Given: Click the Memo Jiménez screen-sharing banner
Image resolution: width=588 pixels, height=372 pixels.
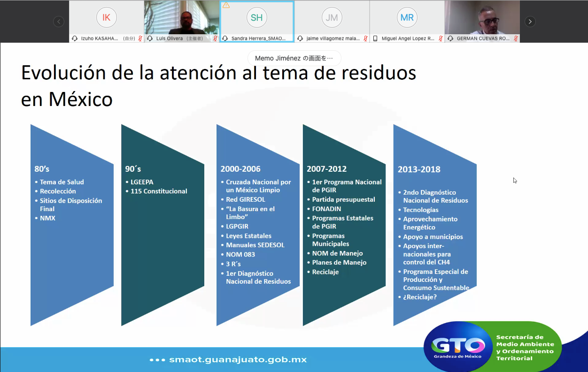Looking at the screenshot, I should (294, 58).
